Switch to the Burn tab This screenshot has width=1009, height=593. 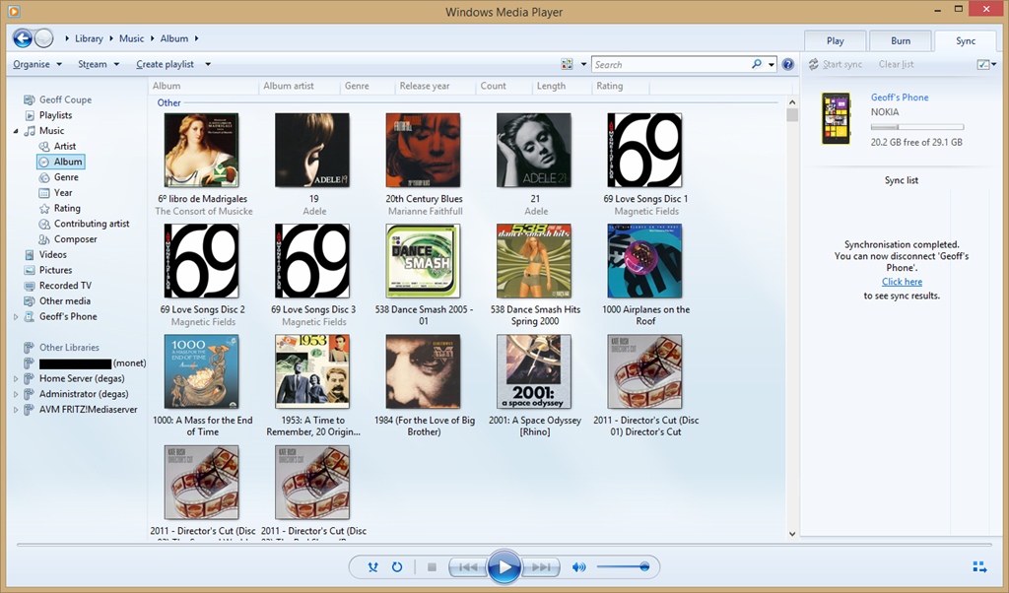point(901,40)
